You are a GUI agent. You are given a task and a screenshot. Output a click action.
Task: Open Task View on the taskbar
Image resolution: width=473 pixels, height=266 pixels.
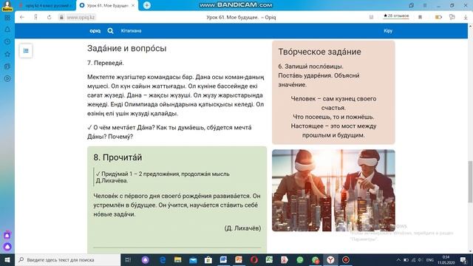pyautogui.click(x=128, y=259)
